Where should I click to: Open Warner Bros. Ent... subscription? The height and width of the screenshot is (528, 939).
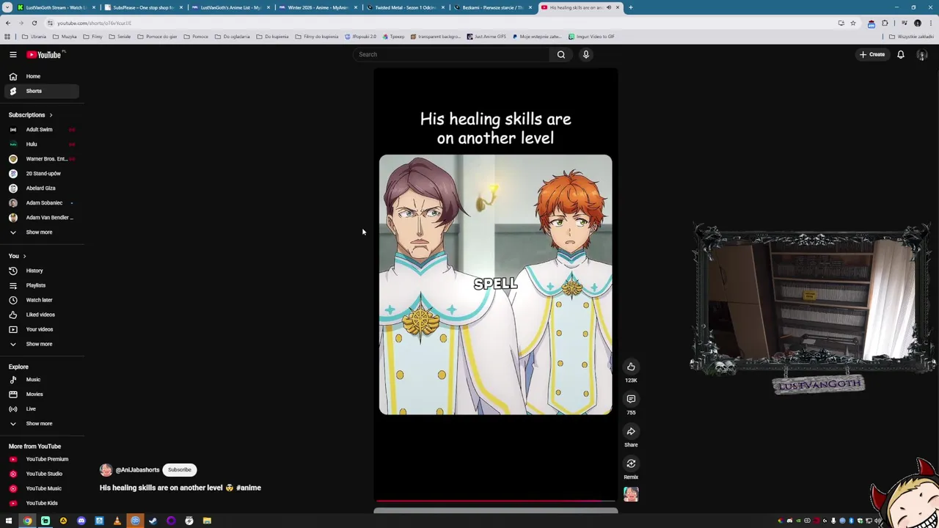click(41, 159)
